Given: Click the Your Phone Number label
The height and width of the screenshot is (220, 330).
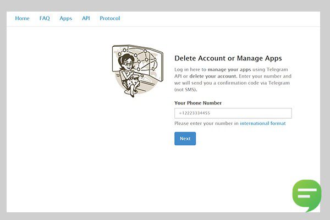Looking at the screenshot, I should [198, 103].
